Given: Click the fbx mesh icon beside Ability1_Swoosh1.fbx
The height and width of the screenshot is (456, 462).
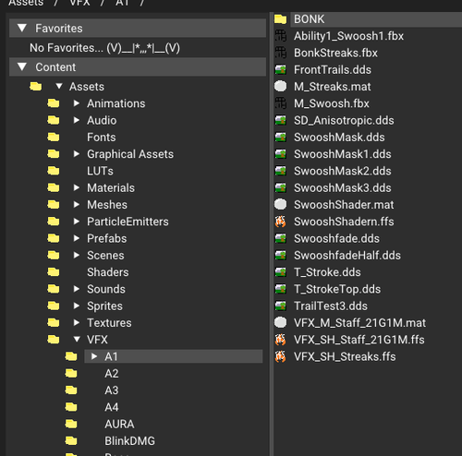Looking at the screenshot, I should (x=280, y=36).
